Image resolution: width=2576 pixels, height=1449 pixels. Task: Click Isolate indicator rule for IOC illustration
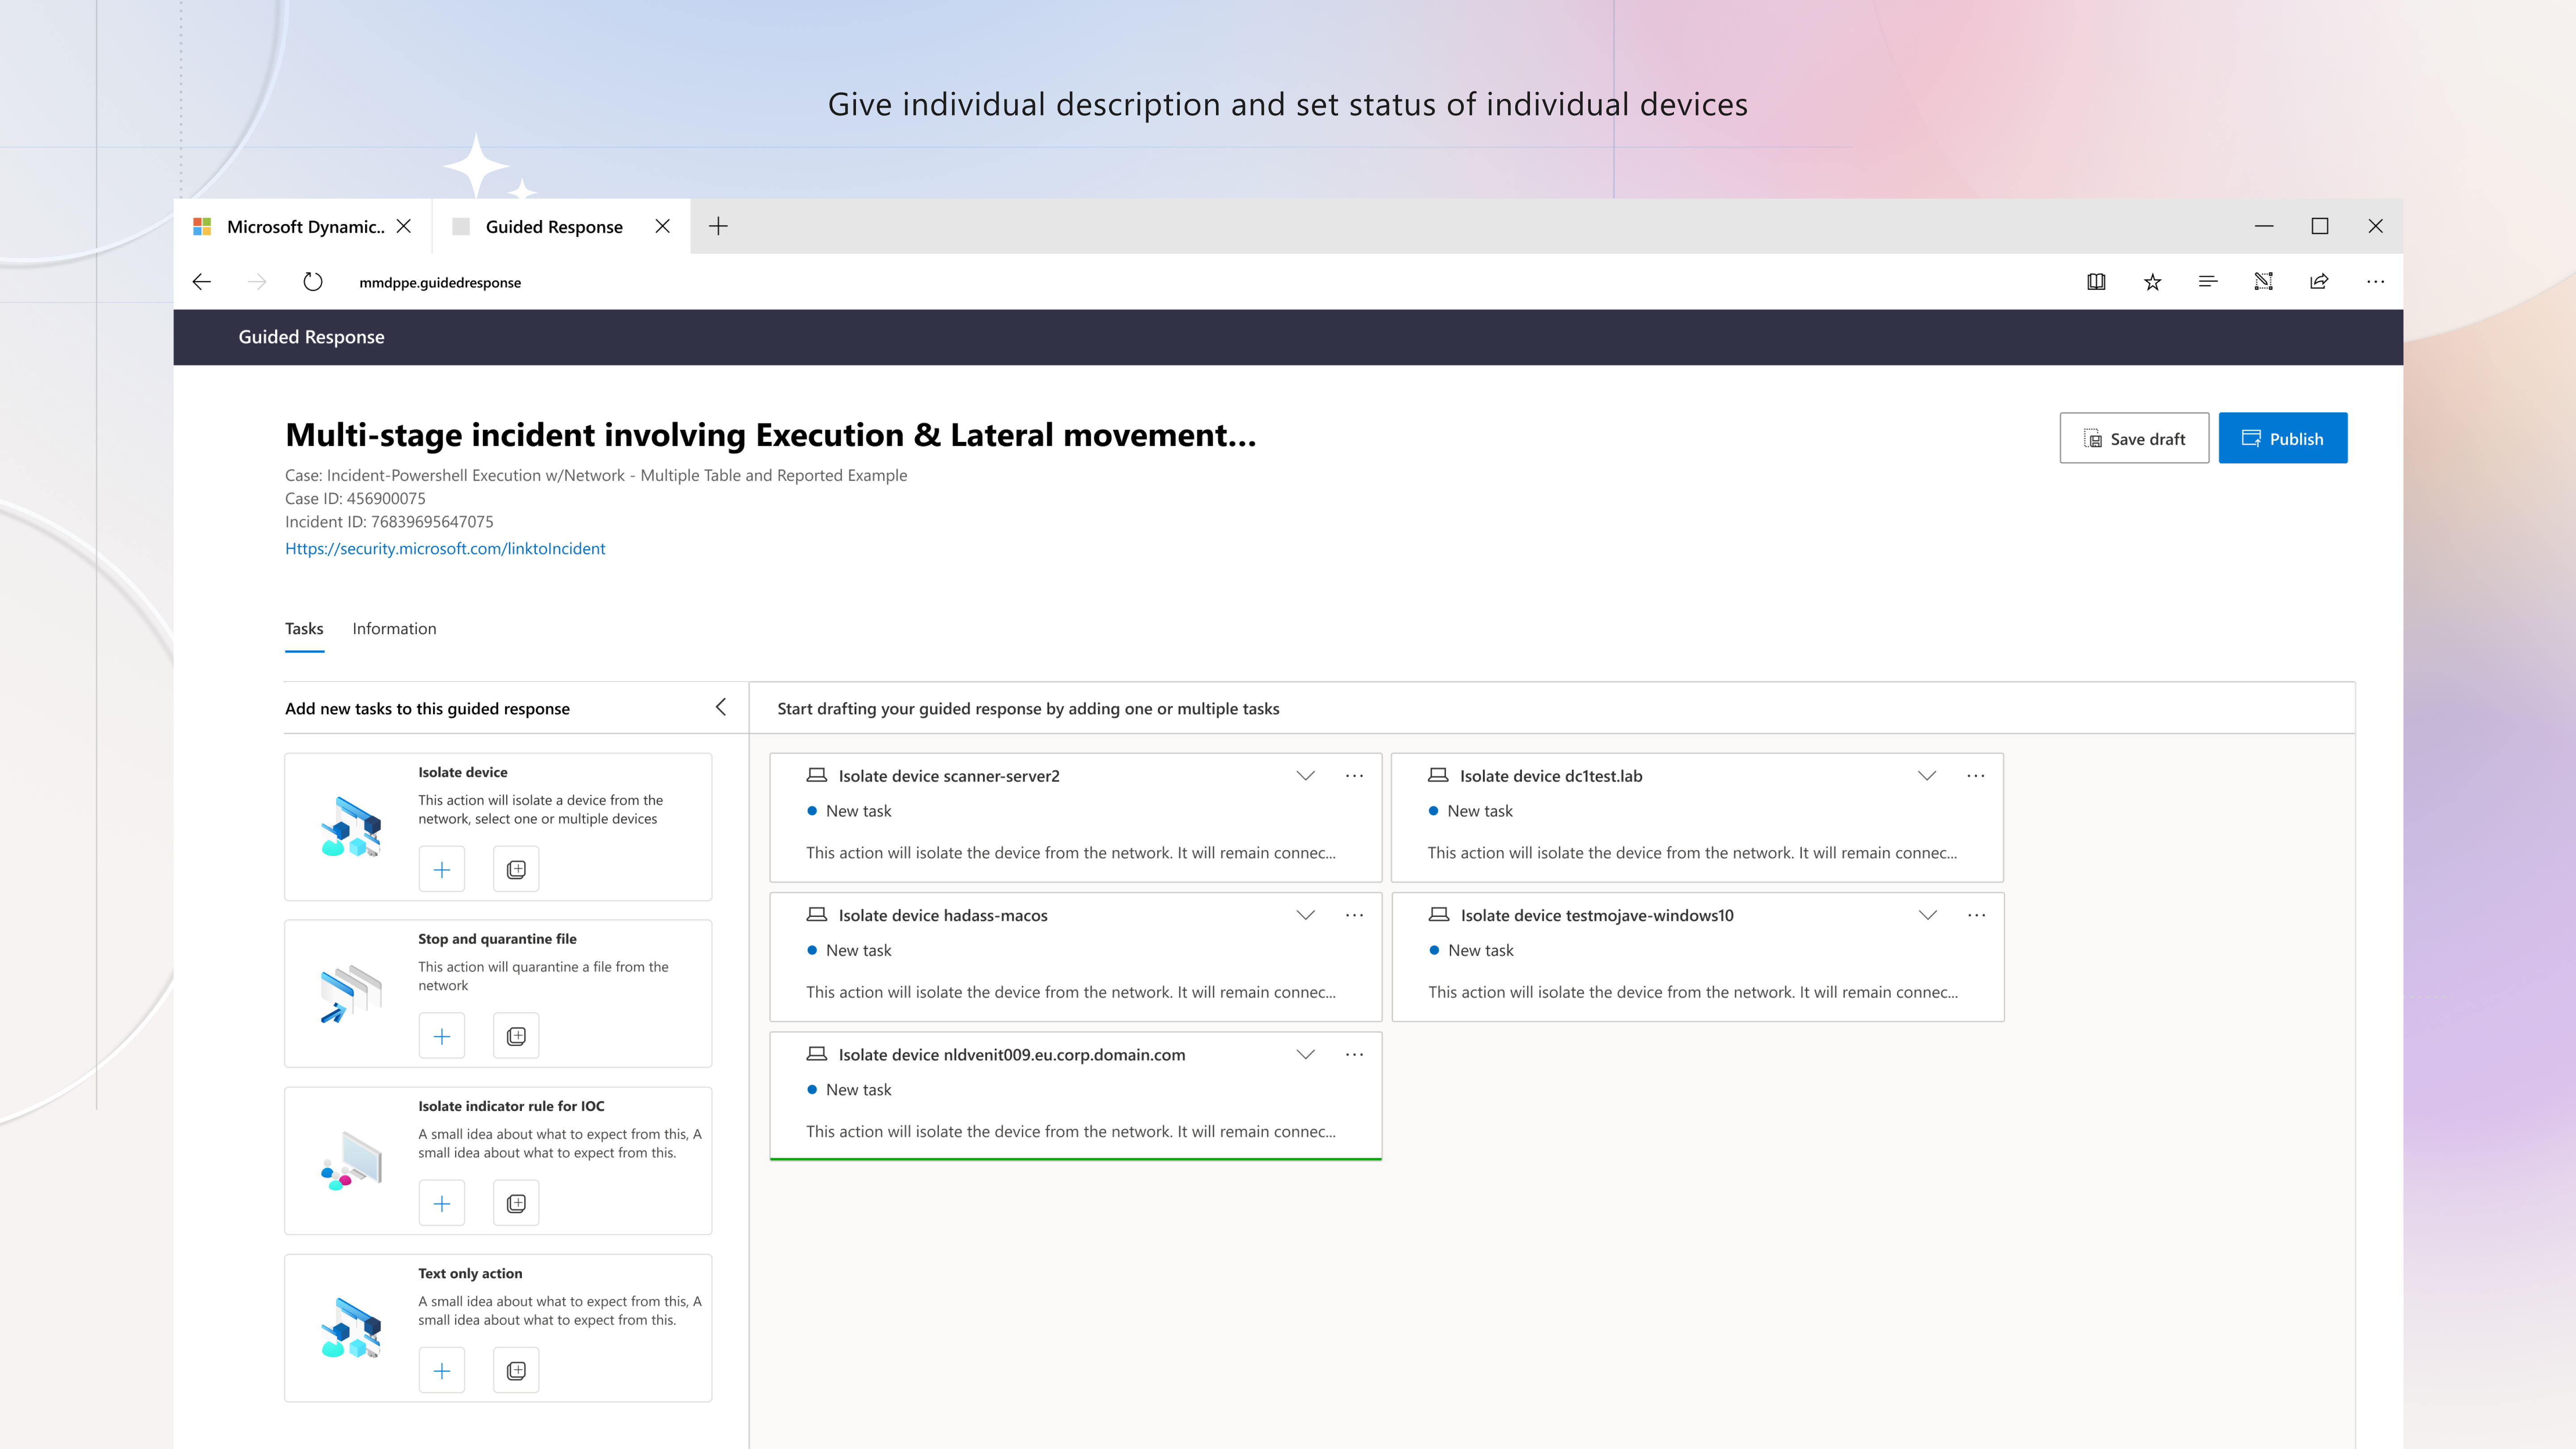point(351,1161)
